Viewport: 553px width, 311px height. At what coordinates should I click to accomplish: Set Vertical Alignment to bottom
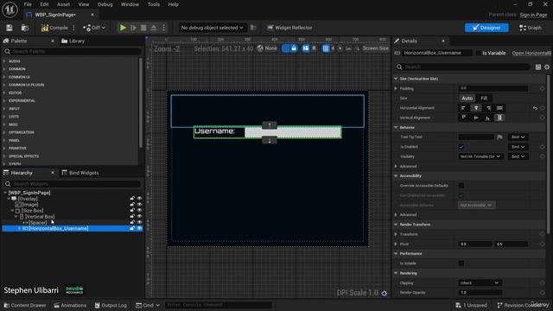[488, 117]
